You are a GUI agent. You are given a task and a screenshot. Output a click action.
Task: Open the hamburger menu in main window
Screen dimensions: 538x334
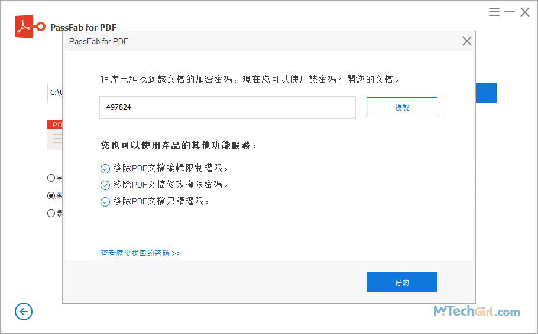click(x=494, y=12)
